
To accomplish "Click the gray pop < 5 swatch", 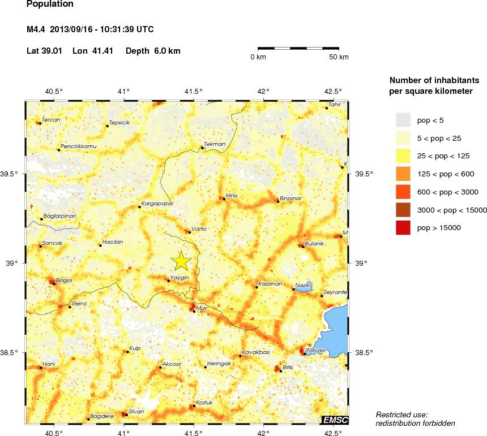I will click(x=403, y=119).
